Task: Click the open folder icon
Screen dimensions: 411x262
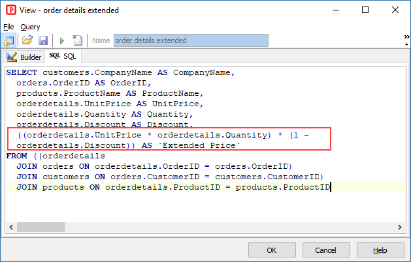Action: pyautogui.click(x=27, y=40)
